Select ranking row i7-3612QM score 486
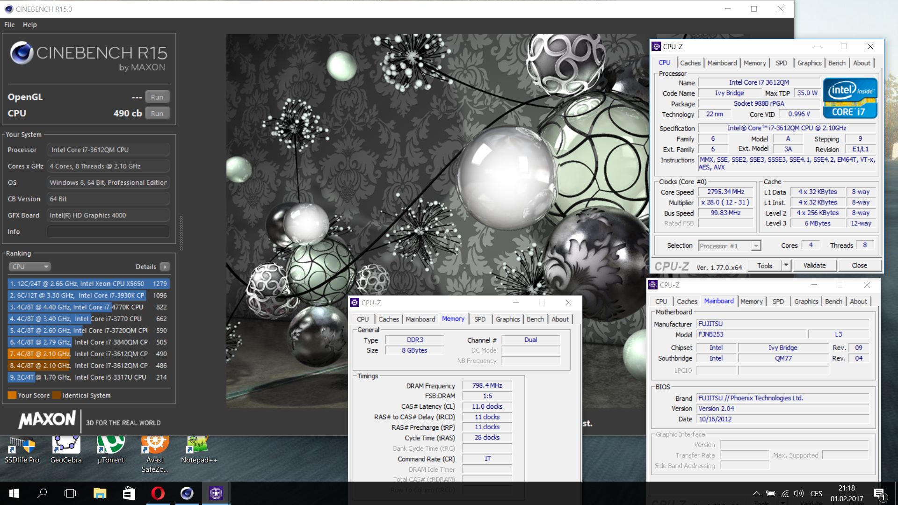The image size is (898, 505). click(88, 365)
